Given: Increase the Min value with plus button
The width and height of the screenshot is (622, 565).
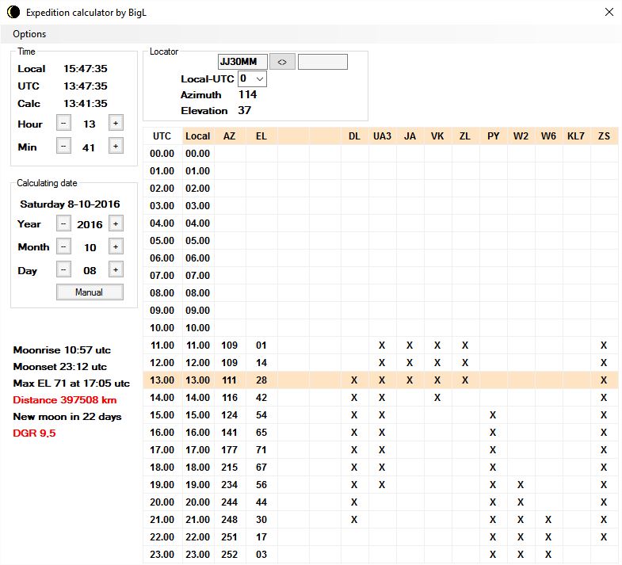Looking at the screenshot, I should [x=116, y=147].
